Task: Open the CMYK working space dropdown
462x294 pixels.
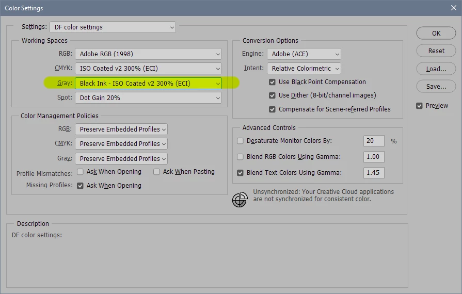Action: (x=148, y=68)
